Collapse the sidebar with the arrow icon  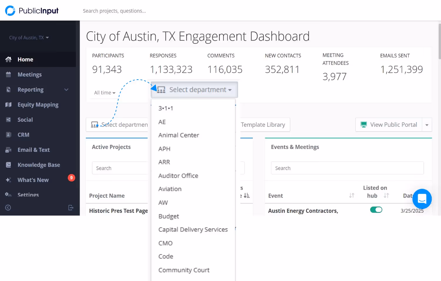pyautogui.click(x=8, y=208)
